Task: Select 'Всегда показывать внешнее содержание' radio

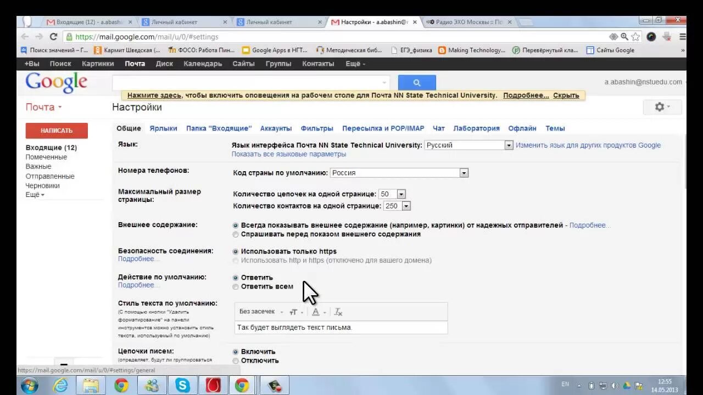Action: coord(236,225)
